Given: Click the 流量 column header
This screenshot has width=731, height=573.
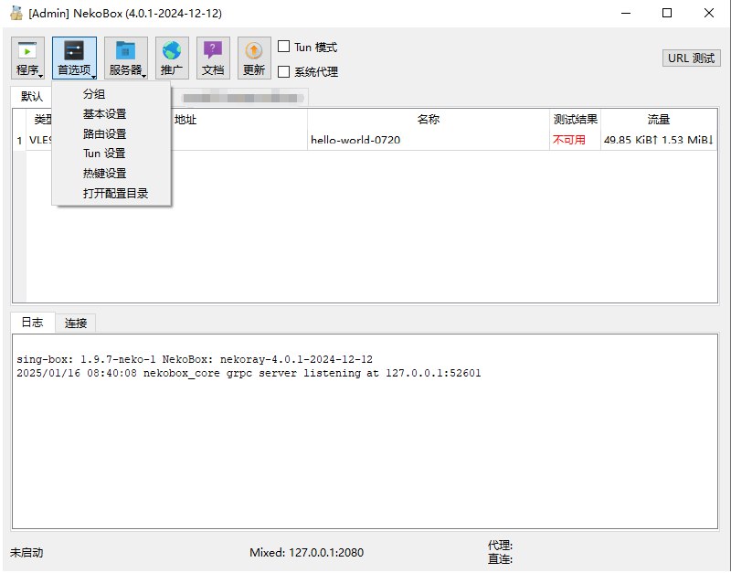Looking at the screenshot, I should click(659, 120).
